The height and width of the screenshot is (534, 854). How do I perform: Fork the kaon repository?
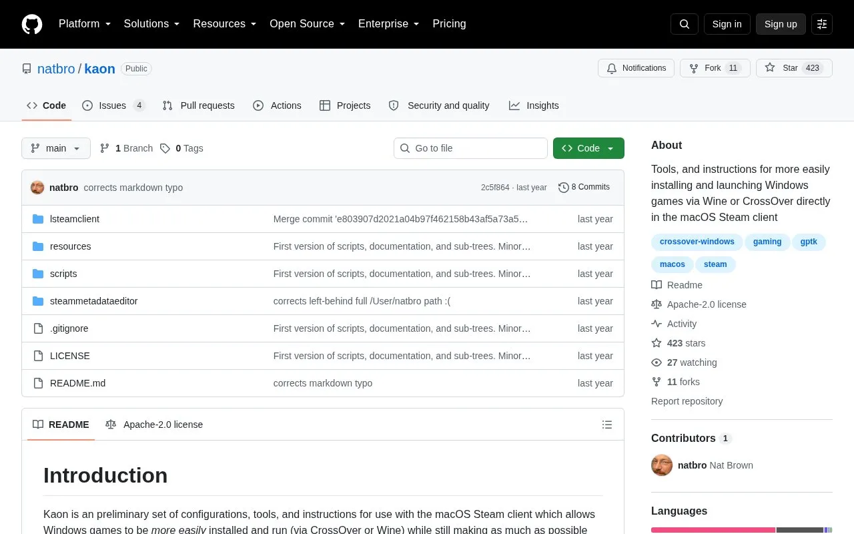coord(715,68)
